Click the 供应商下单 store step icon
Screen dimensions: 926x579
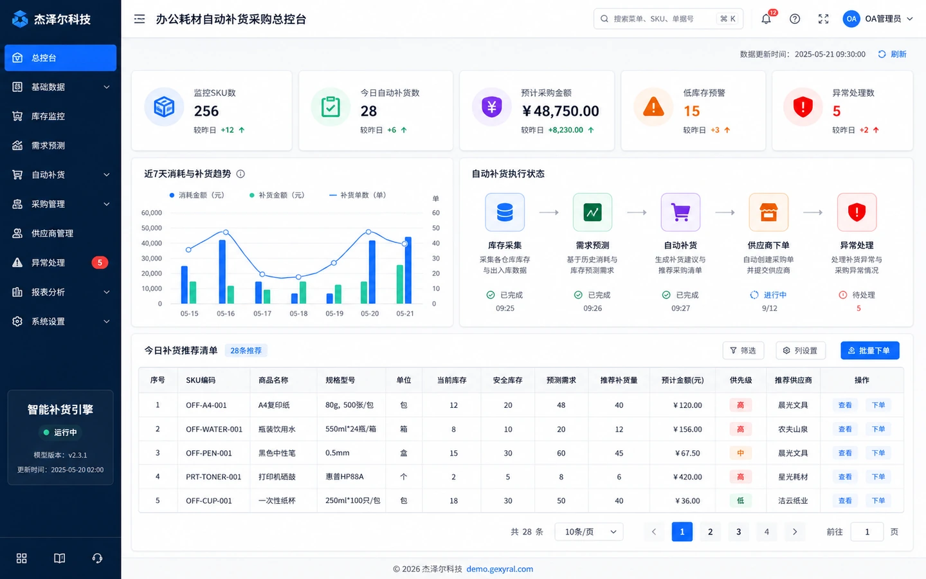point(768,212)
